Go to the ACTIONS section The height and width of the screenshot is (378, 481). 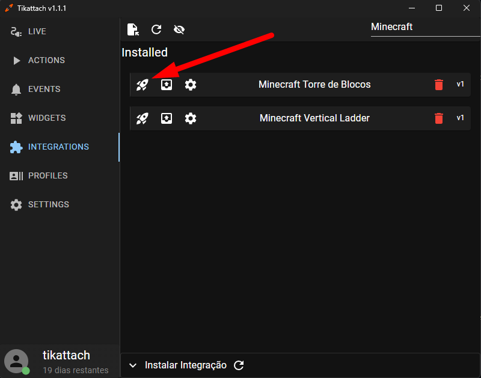point(60,60)
